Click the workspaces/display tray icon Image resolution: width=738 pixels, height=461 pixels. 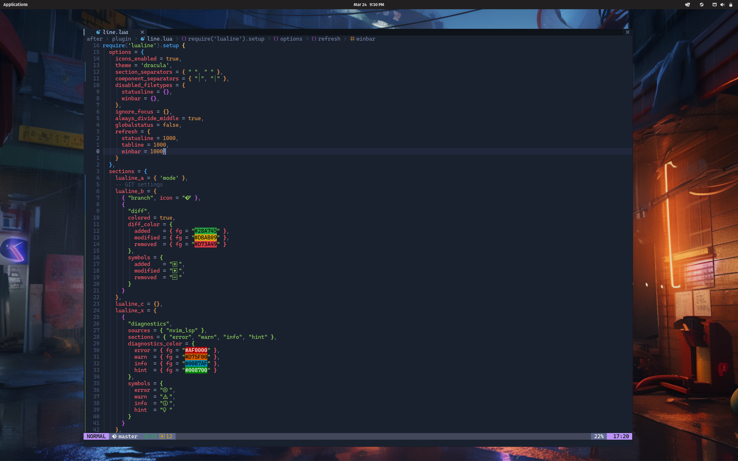(x=687, y=5)
